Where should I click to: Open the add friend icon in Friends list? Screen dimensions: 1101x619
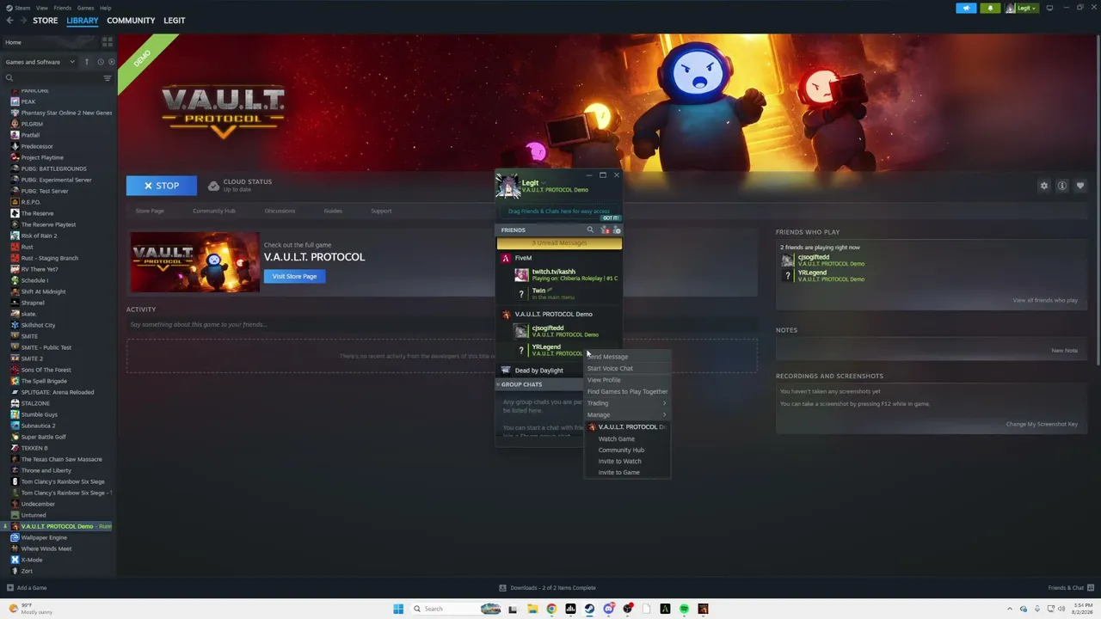point(606,230)
